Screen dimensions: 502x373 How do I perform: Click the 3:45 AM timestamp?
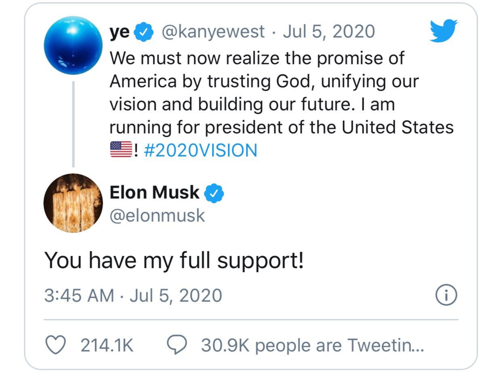click(x=79, y=296)
